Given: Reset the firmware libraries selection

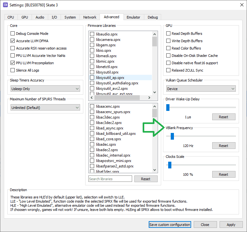Looking at the screenshot, I should (146, 179).
